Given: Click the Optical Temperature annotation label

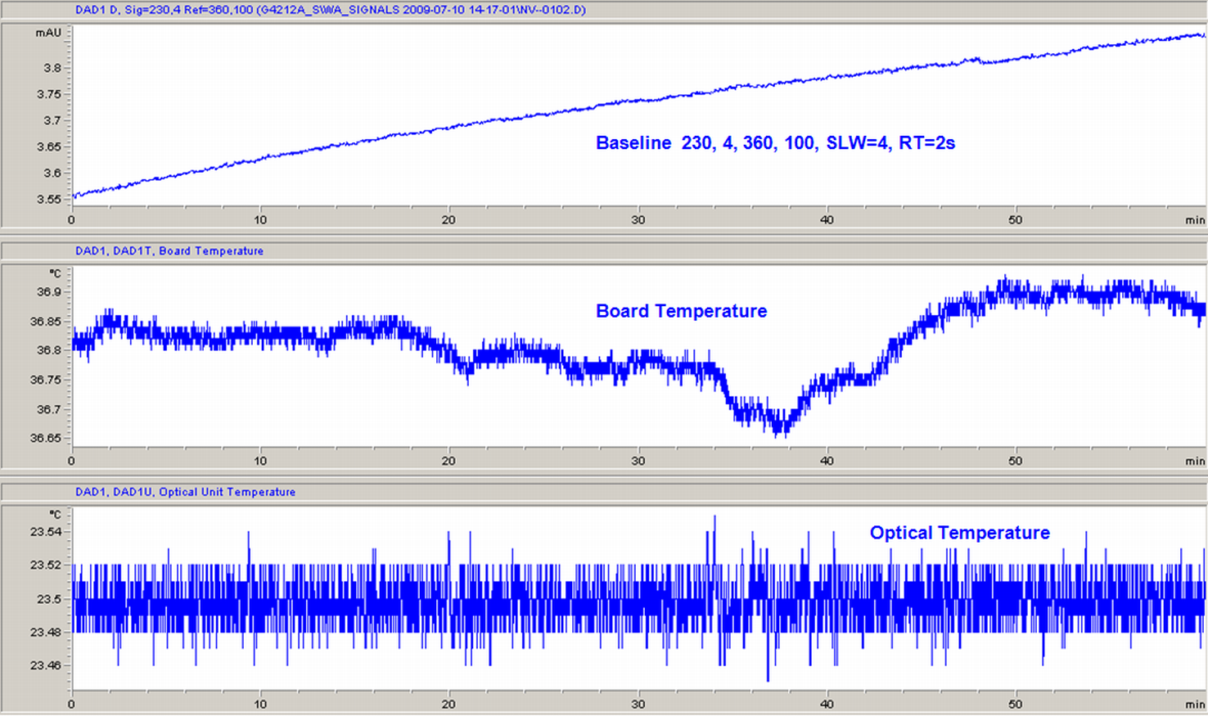Looking at the screenshot, I should (959, 532).
